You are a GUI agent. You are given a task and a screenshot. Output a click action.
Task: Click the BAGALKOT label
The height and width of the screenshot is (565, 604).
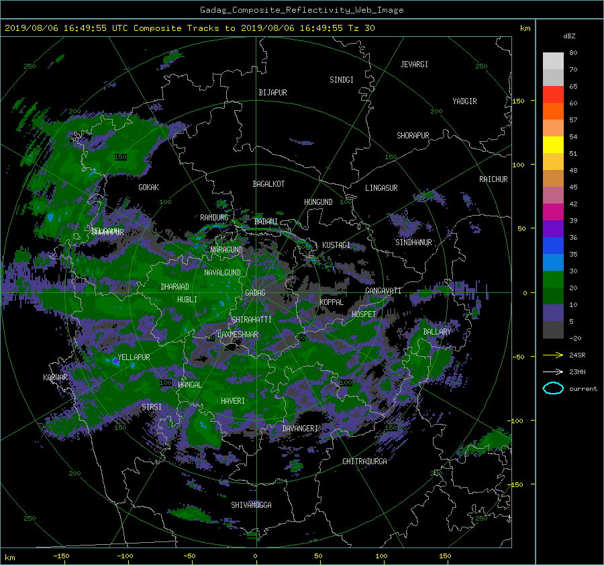pyautogui.click(x=268, y=184)
